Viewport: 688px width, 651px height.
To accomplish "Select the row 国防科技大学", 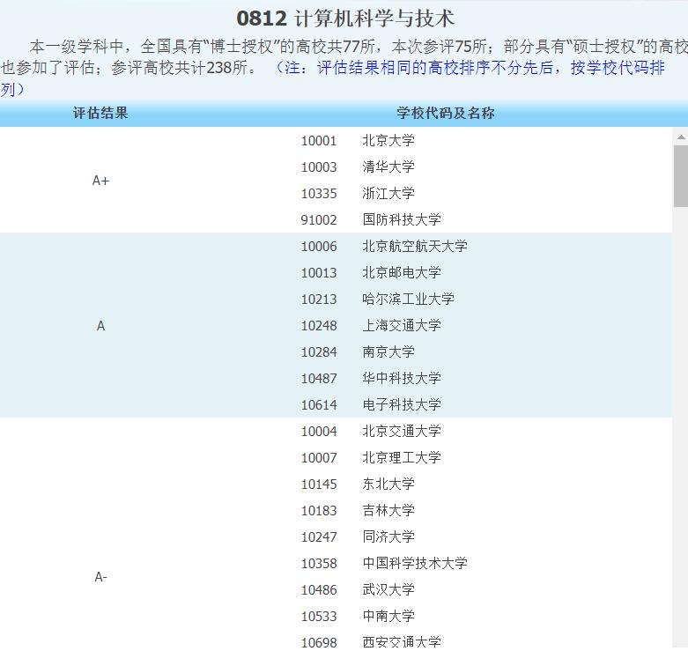I will [x=401, y=219].
